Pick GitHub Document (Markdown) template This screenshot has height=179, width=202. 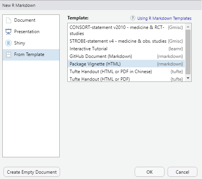[x=126, y=56]
